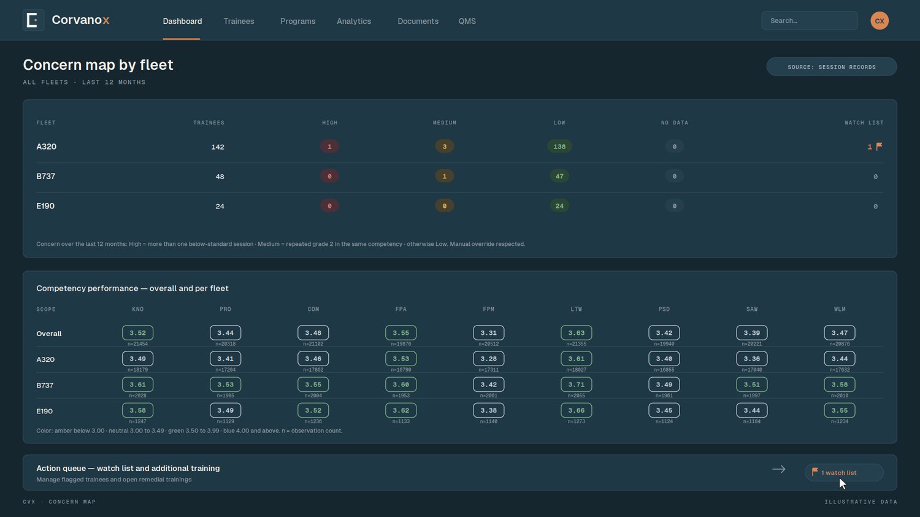Open the CX user avatar

coord(880,20)
